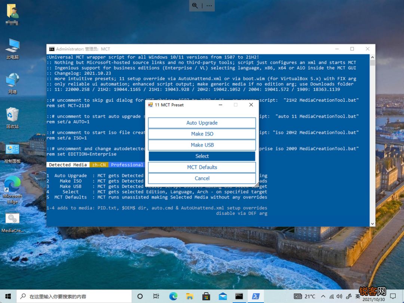Select the 网络 desktop icon
Viewport: 404px width, 303px height.
pyautogui.click(x=12, y=83)
